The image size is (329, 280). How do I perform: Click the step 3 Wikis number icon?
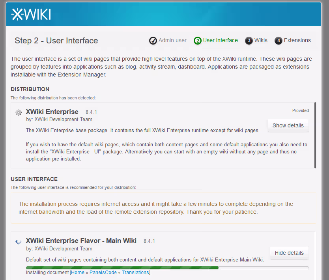tap(249, 41)
